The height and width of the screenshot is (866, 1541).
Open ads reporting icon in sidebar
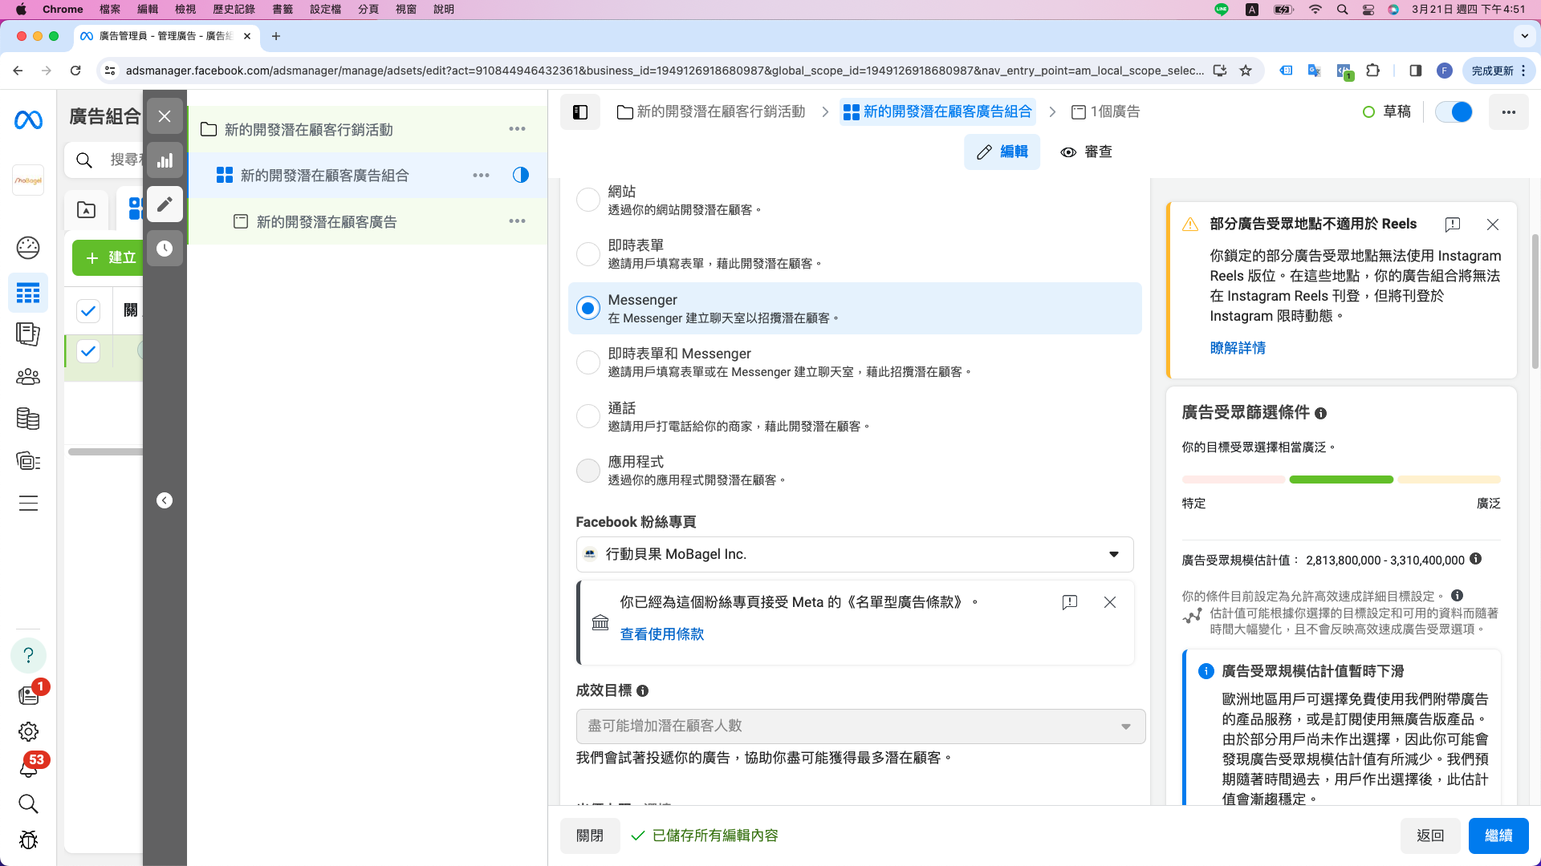28,334
